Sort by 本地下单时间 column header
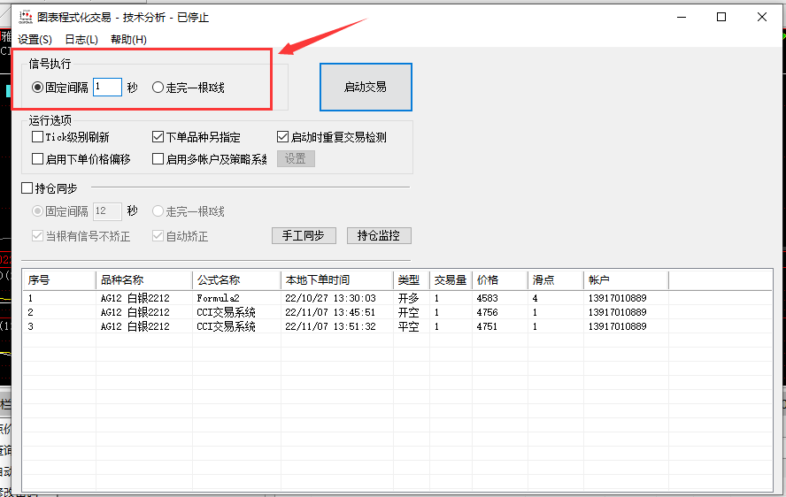The image size is (786, 497). 337,280
